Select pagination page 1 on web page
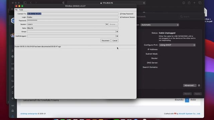The image size is (214, 120). (187, 100)
